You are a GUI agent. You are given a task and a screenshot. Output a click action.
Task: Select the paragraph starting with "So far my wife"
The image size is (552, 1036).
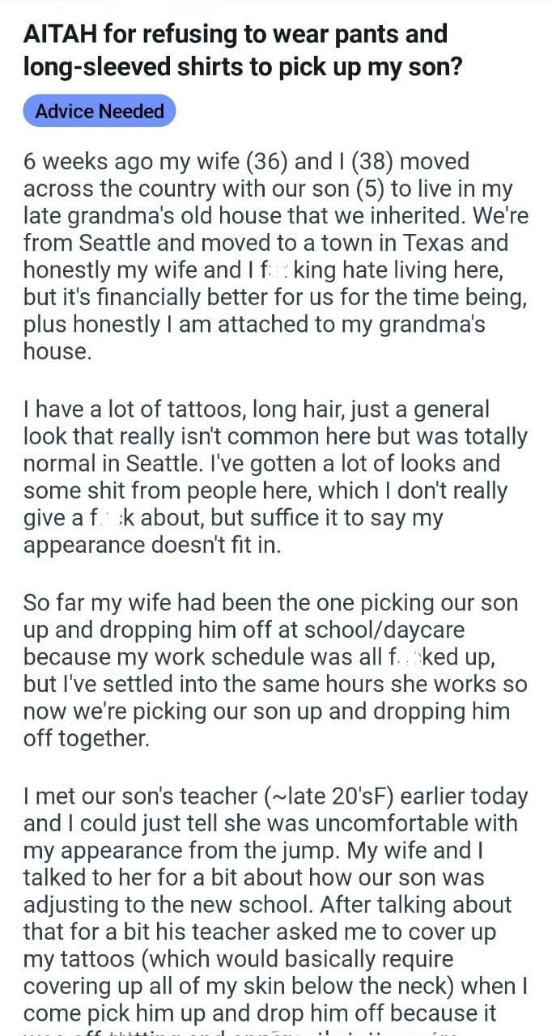point(275,670)
